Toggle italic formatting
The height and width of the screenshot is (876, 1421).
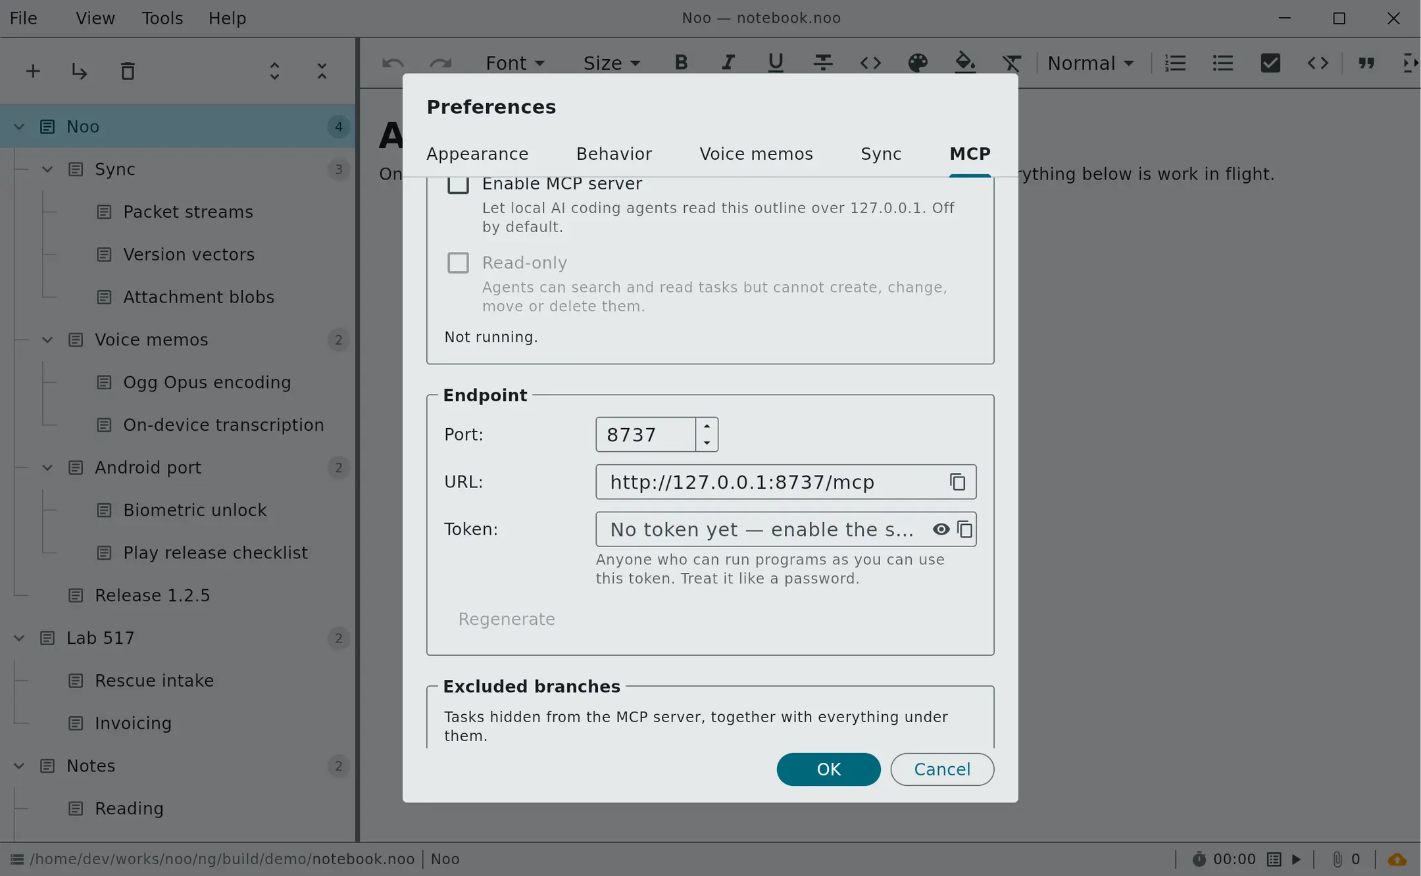[x=728, y=62]
